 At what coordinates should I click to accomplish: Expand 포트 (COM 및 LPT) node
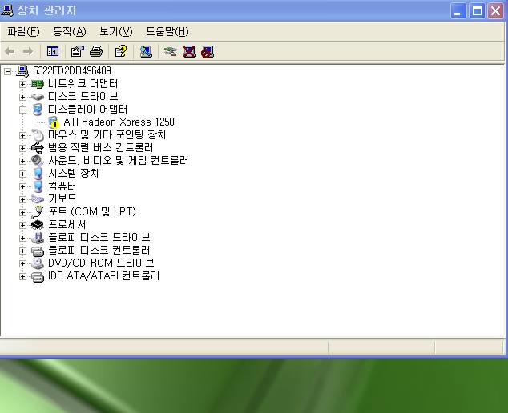(x=22, y=212)
